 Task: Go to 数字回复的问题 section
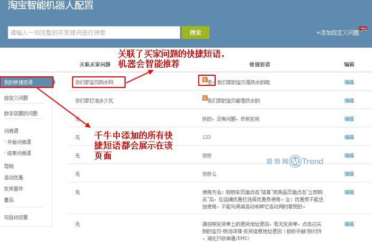point(21,113)
